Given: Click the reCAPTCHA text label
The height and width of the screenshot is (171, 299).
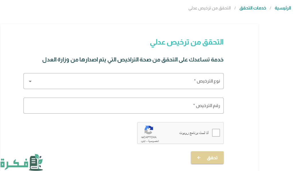Looking at the screenshot, I should (x=148, y=137).
